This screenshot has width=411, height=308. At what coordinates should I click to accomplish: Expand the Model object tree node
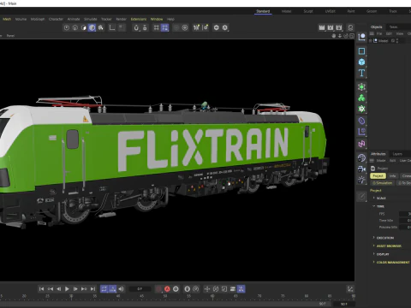[x=371, y=41]
